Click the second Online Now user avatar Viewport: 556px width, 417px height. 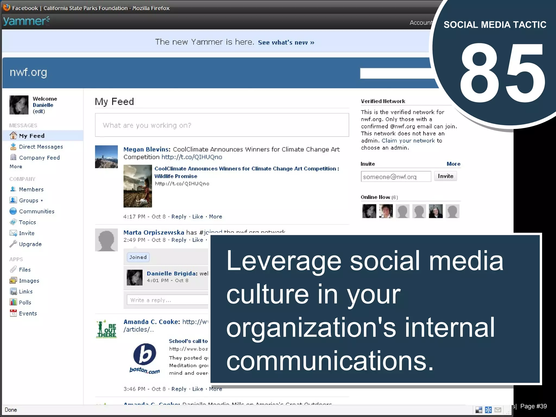point(386,211)
